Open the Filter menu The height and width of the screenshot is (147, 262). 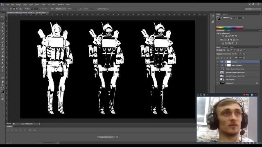(x=44, y=4)
